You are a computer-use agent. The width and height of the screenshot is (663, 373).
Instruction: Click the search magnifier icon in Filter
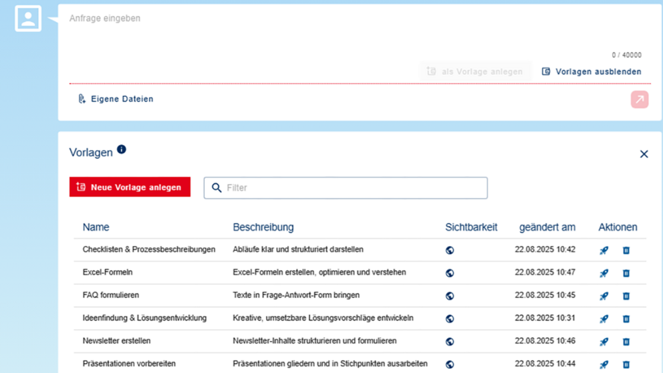(217, 188)
